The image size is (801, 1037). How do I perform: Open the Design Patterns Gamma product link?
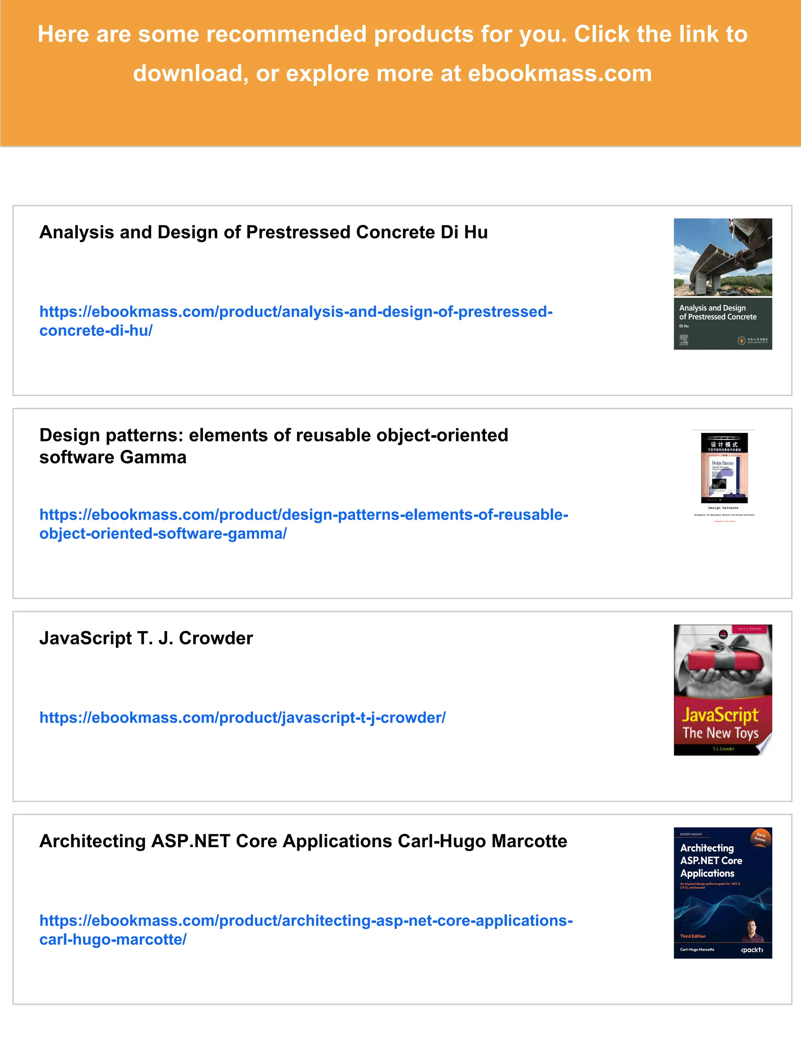click(304, 515)
